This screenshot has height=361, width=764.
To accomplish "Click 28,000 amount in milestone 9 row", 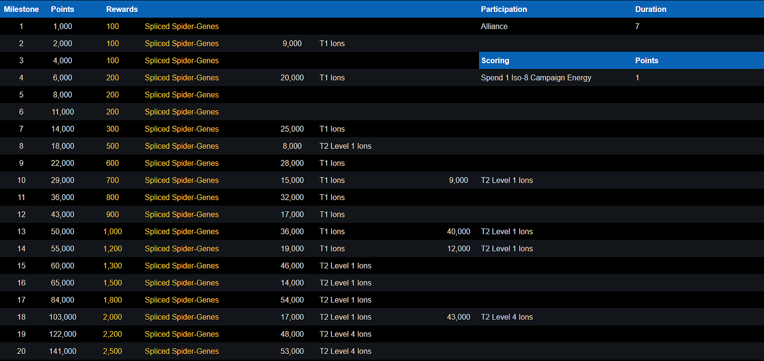I will [292, 163].
